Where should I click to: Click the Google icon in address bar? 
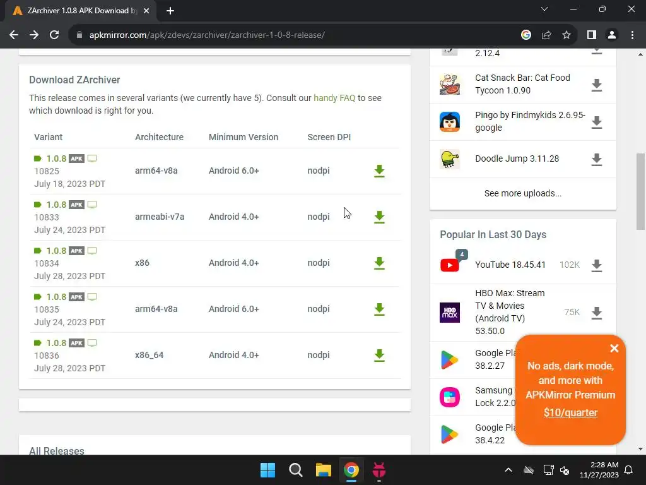coord(526,35)
